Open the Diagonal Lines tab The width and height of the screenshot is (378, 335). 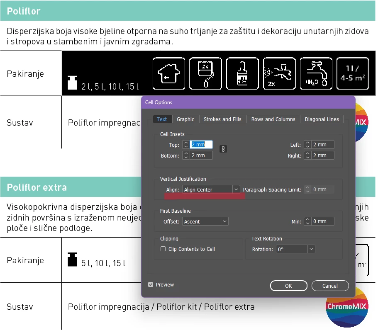322,119
